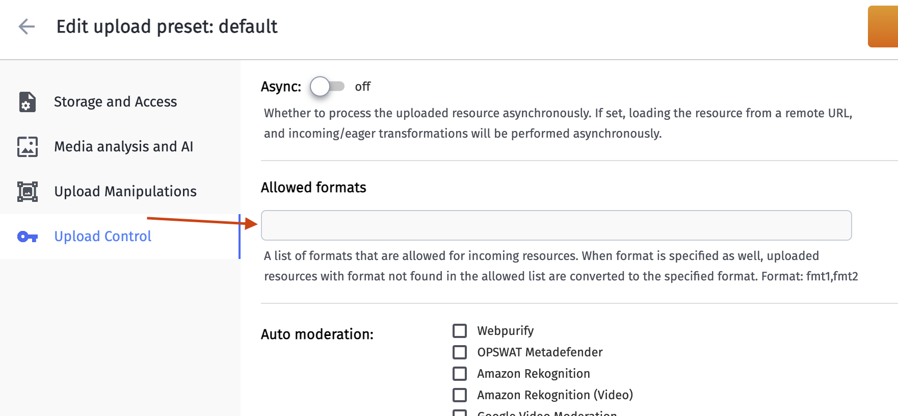This screenshot has width=898, height=416.
Task: Click the off label next to Async
Action: (x=362, y=87)
